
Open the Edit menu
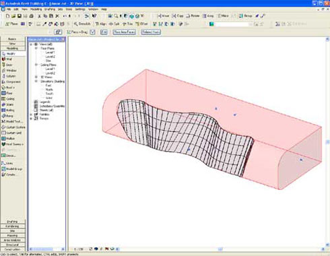coord(16,9)
